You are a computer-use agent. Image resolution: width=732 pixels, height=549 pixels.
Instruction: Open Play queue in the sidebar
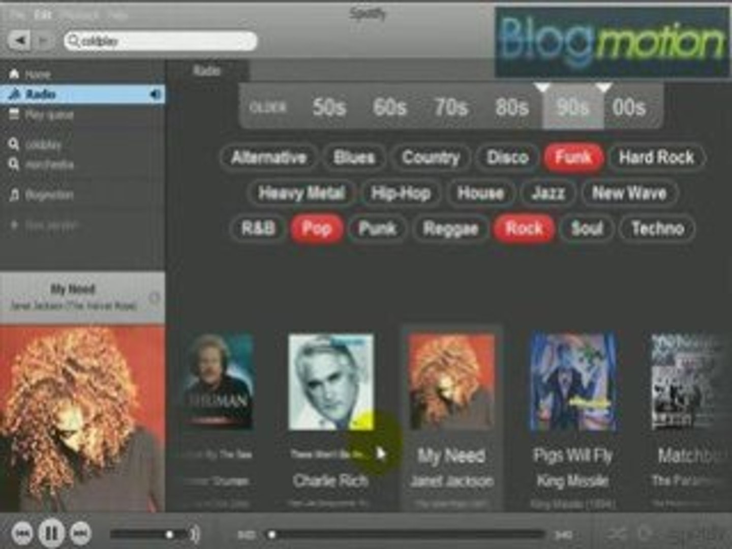42,115
